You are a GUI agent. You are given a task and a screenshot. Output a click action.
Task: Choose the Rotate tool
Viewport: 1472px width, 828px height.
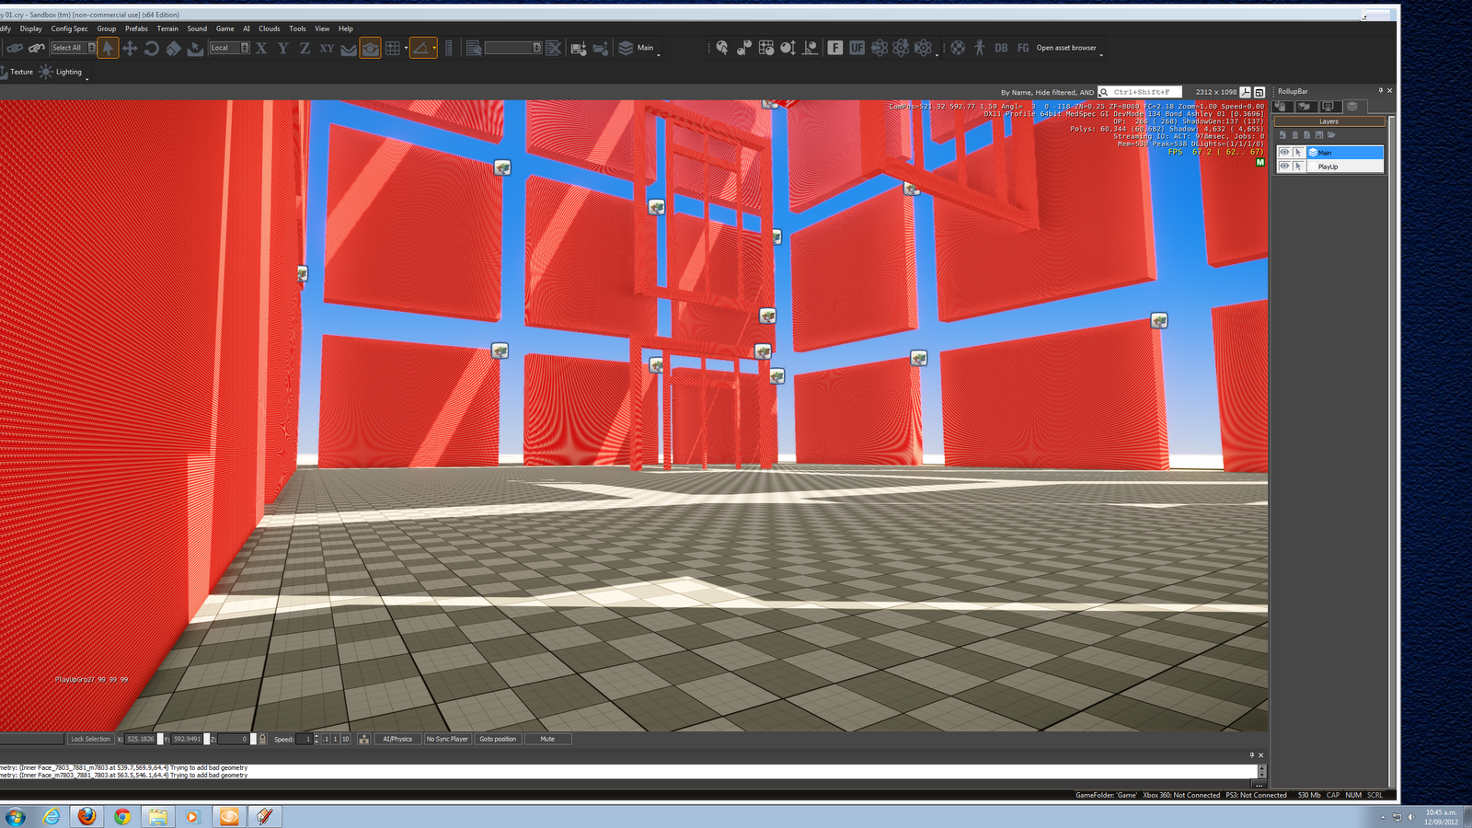point(152,48)
